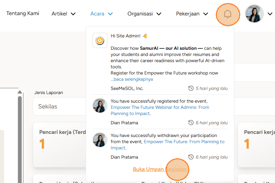Click the clock icon on registered event notification
This screenshot has height=183, width=275.
click(191, 123)
